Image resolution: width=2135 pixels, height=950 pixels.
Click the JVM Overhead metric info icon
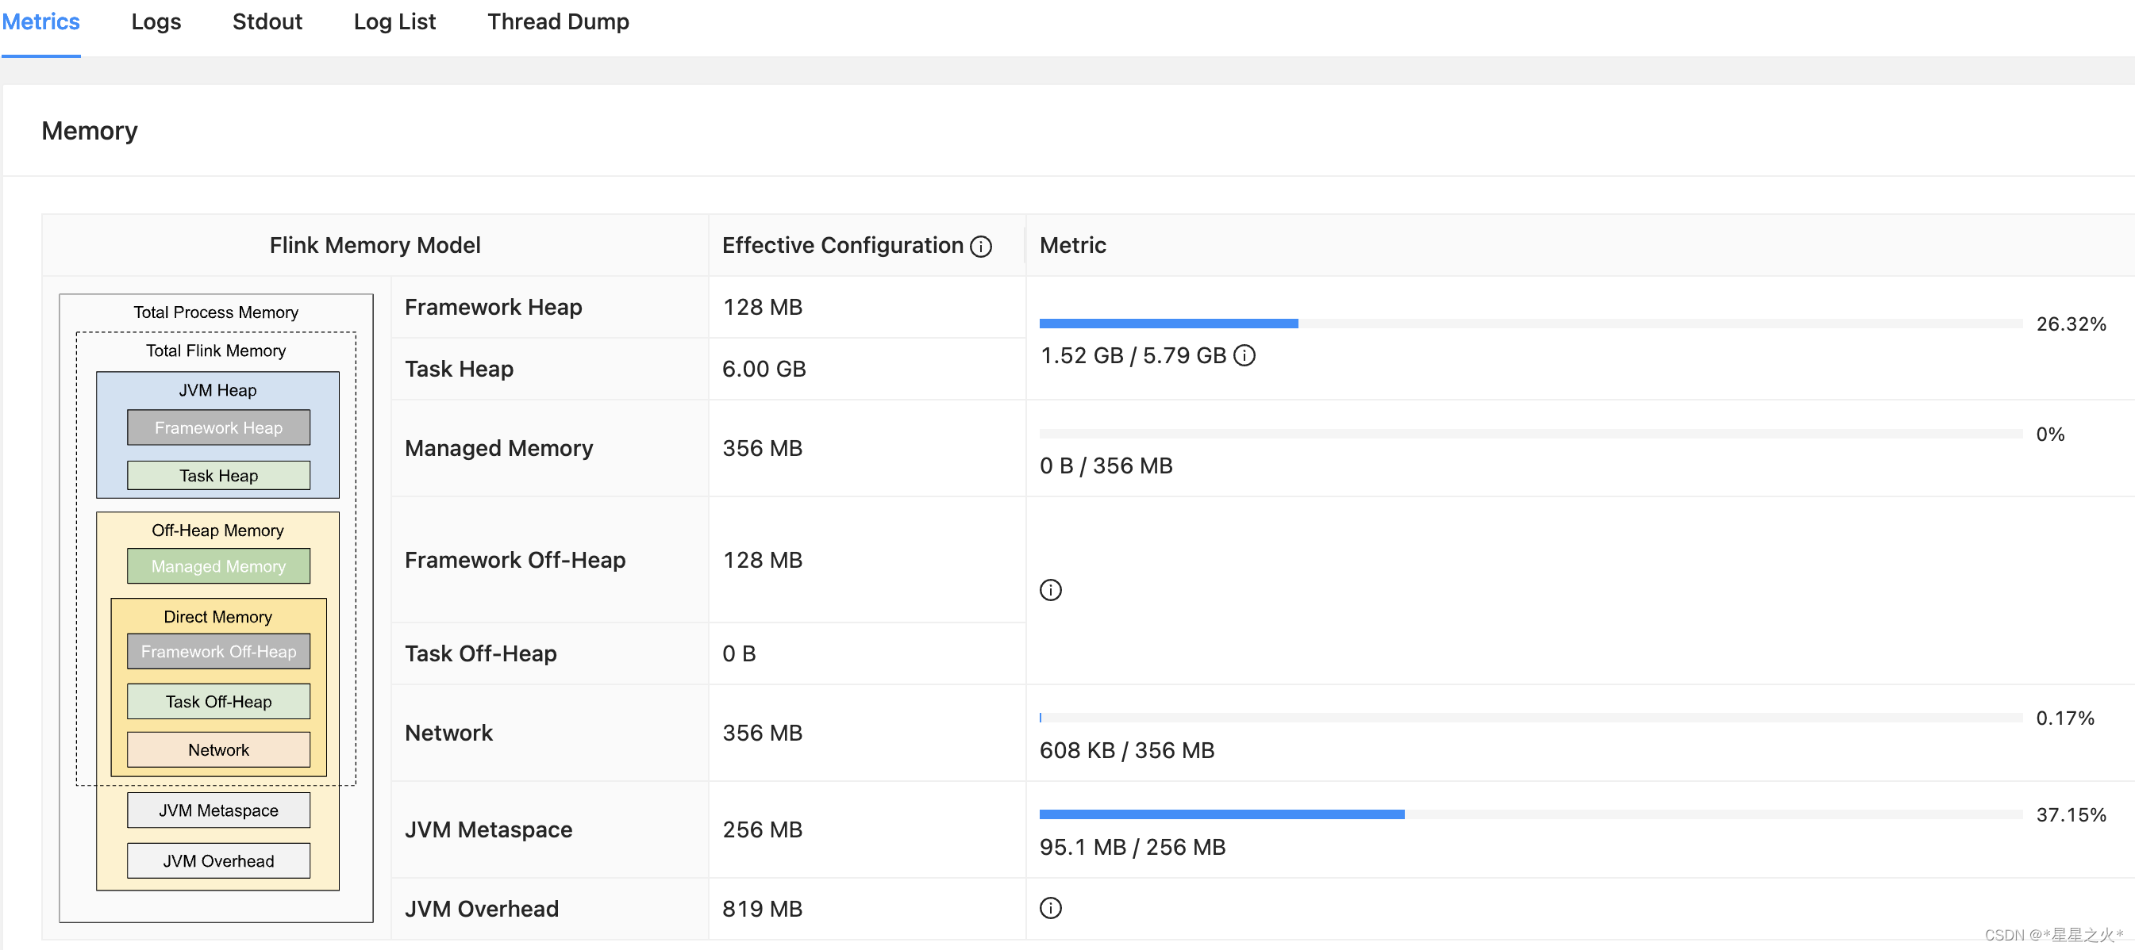[1050, 908]
